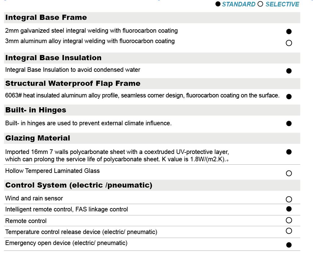This screenshot has height=256, width=313.
Task: Click the STANDARD legend label
Action: (239, 4)
